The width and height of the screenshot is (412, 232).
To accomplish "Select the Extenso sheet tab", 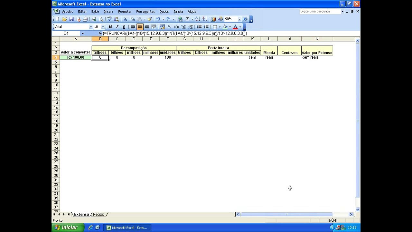I will [81, 214].
